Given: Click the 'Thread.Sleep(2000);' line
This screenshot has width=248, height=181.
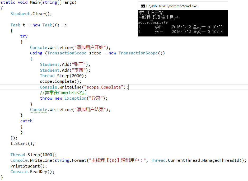Looking at the screenshot, I should pyautogui.click(x=63, y=76).
